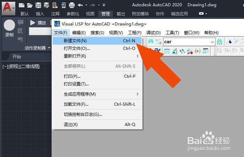Click the Open folder icon in Quick Access
The width and height of the screenshot is (244, 157).
(30, 6)
